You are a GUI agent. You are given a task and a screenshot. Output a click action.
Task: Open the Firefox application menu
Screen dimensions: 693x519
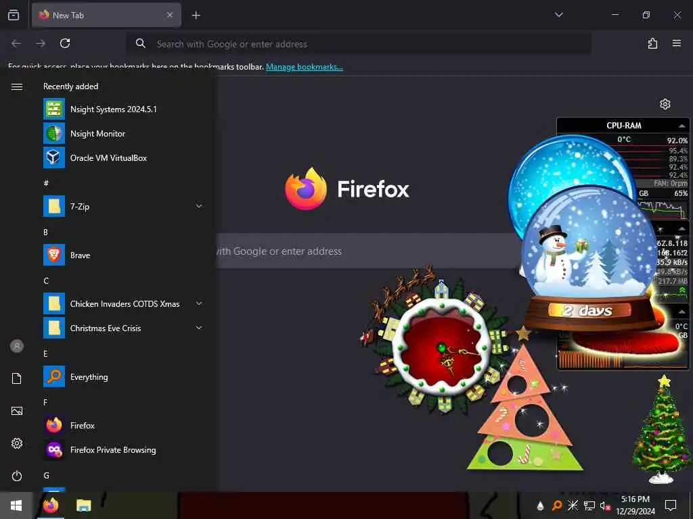point(677,43)
